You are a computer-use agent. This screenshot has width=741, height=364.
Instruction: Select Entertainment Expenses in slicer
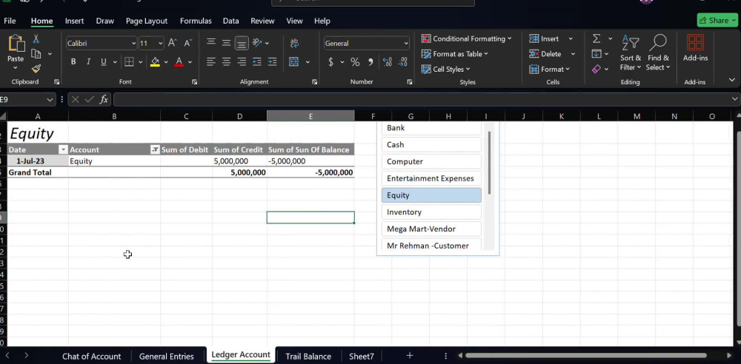[431, 178]
